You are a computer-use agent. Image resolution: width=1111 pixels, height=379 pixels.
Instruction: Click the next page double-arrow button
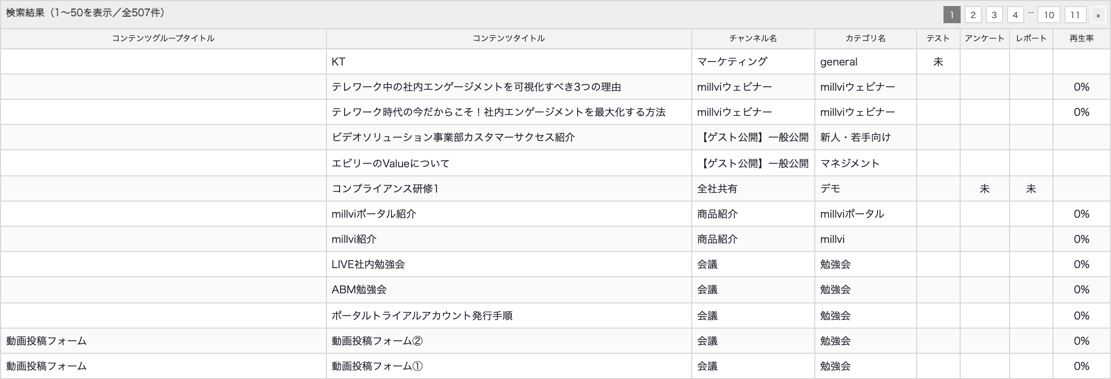(x=1098, y=15)
